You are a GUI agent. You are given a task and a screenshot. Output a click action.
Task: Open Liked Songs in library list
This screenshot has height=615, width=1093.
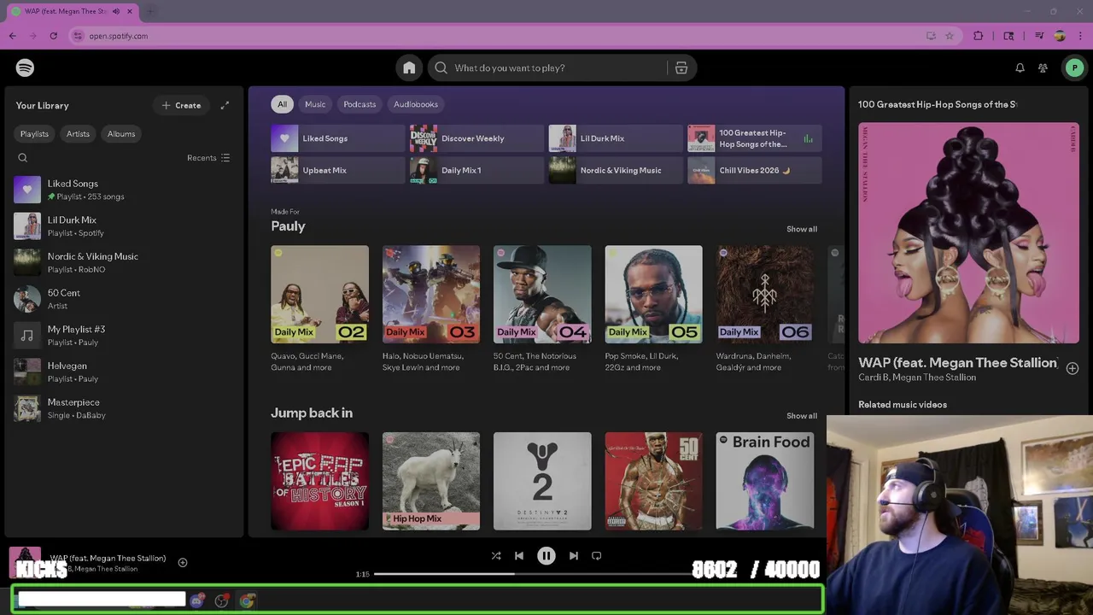pyautogui.click(x=123, y=190)
